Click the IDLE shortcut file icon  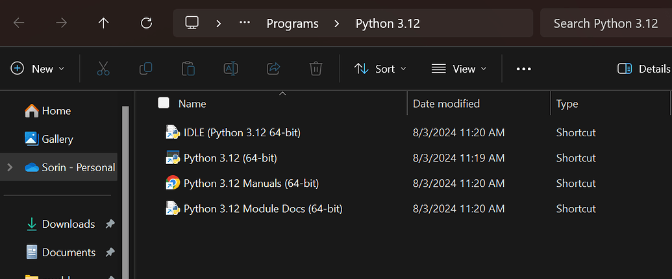tap(172, 132)
